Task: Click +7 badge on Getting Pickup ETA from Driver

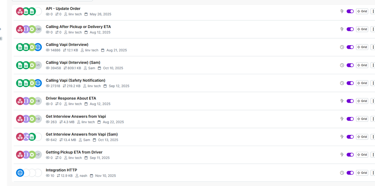Action: coord(38,155)
